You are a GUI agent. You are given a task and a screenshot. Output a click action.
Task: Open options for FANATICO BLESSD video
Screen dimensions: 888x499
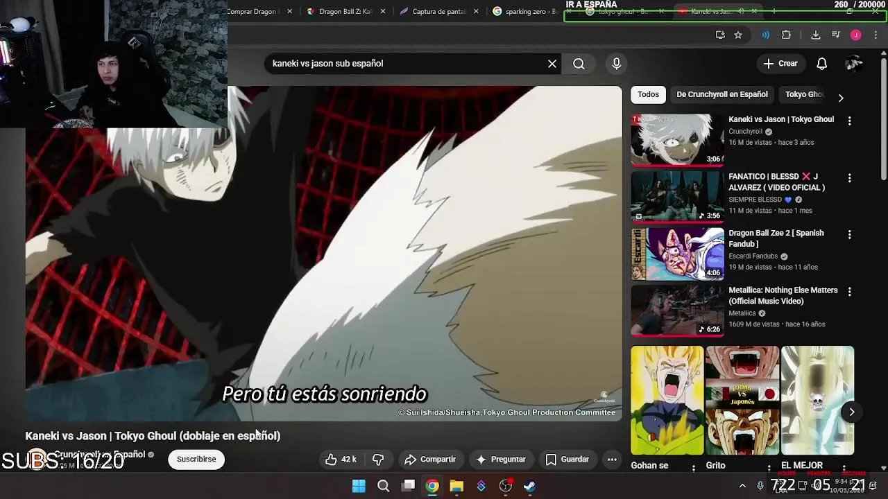tap(849, 178)
